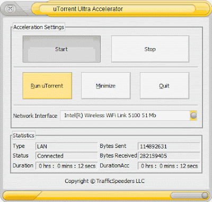Click Bytes Sent value 114892631
This screenshot has height=202, width=212.
(x=169, y=146)
